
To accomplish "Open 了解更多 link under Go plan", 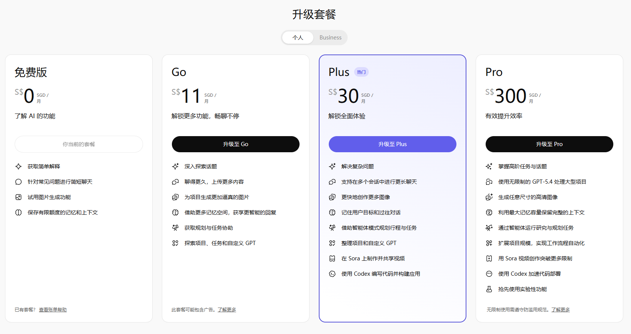I will tap(227, 310).
